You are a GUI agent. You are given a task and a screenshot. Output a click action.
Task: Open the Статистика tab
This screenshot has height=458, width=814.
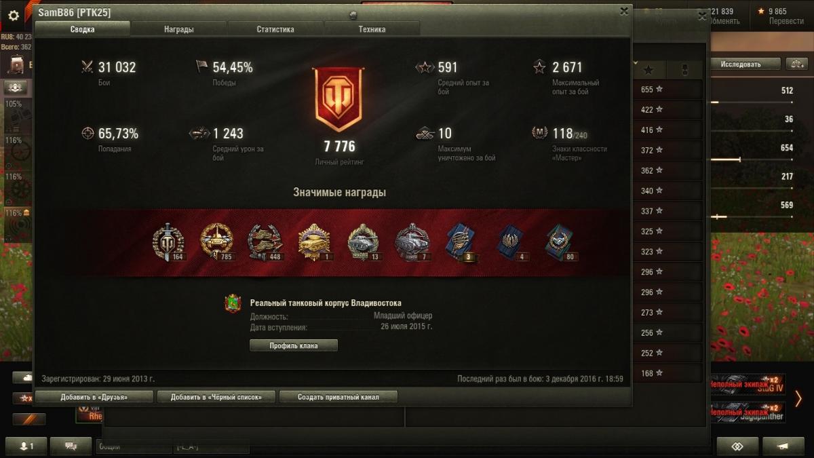[x=275, y=29]
